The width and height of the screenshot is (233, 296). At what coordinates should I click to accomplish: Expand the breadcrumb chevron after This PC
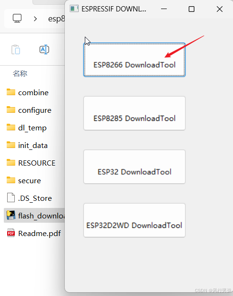pos(35,19)
